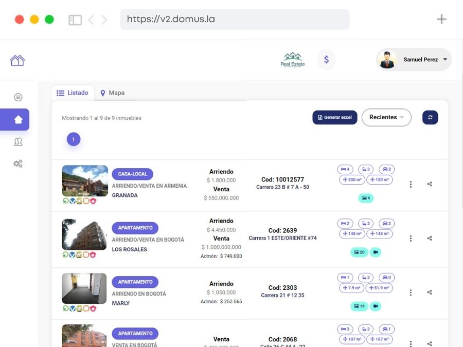Click the APARTAMENTO tag for Los Rosales

coord(135,228)
